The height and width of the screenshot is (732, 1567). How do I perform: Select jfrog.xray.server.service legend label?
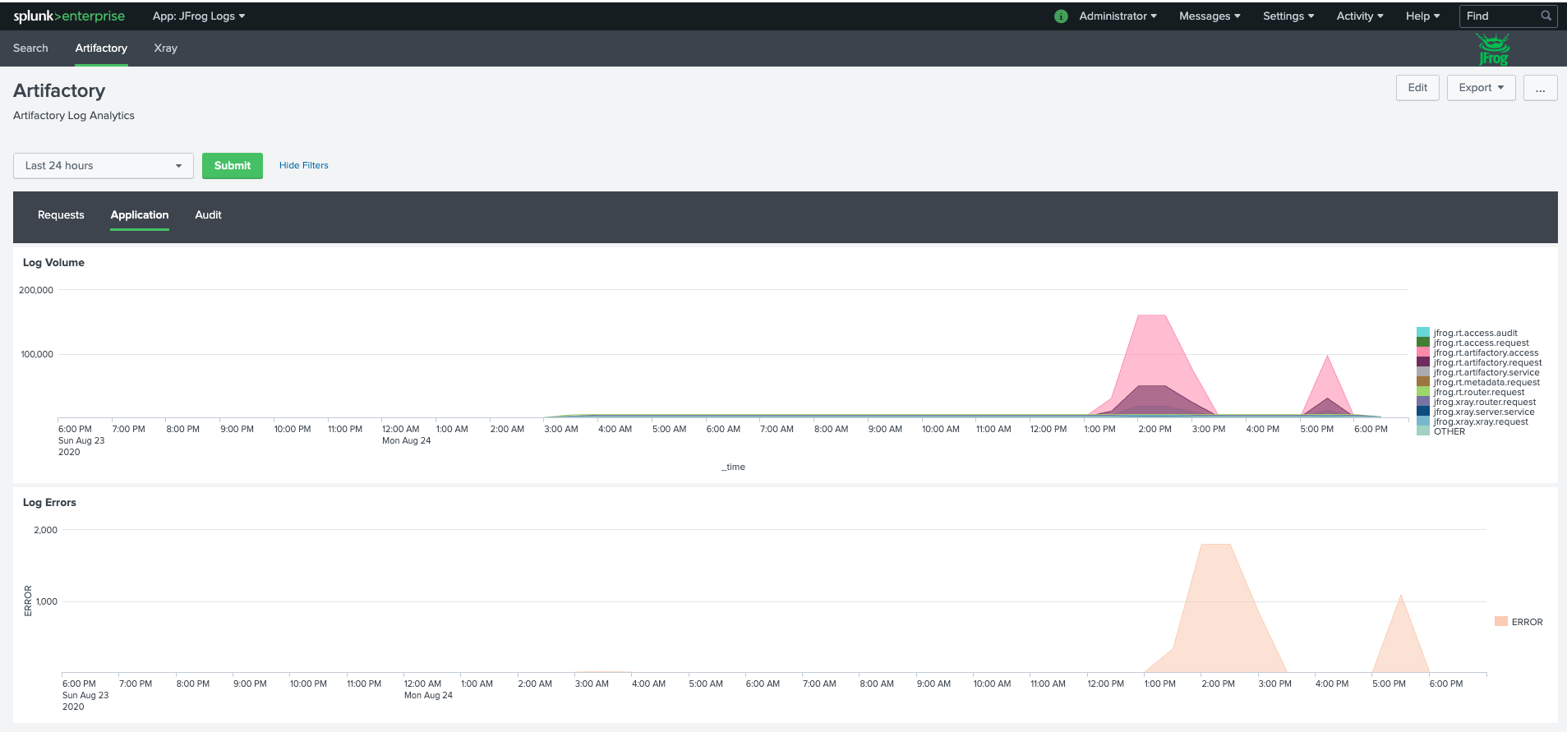click(x=1484, y=412)
